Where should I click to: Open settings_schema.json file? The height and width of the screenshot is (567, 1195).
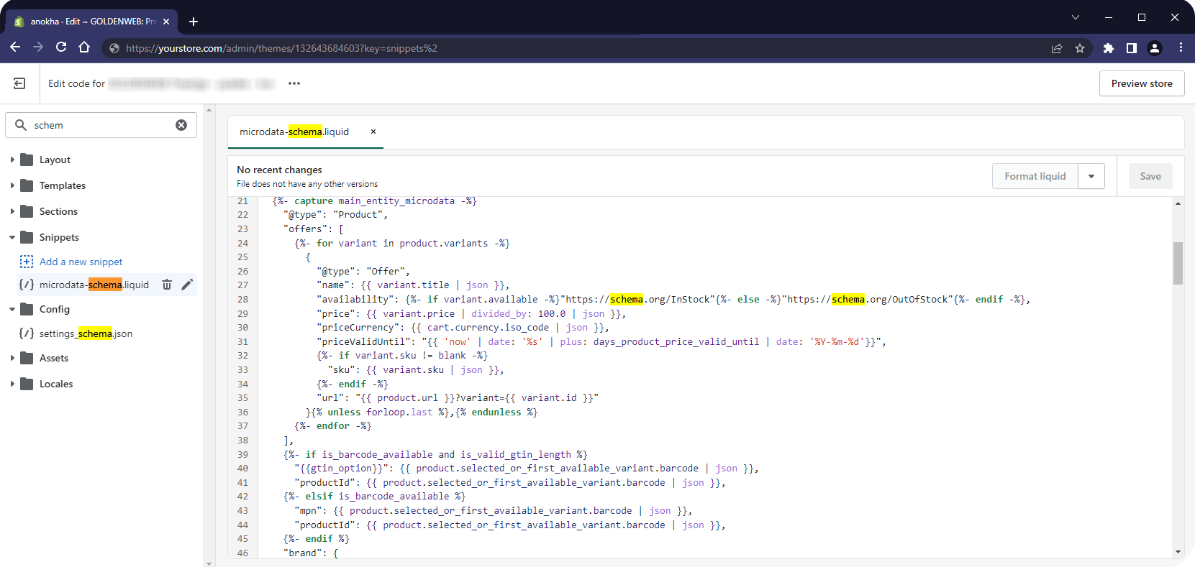point(86,333)
